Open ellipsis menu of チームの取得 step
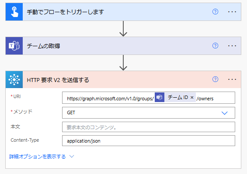This screenshot has height=174, width=247. [x=232, y=46]
